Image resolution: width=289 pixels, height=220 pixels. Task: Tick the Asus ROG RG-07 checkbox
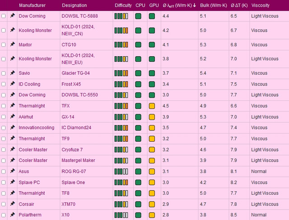(4, 171)
